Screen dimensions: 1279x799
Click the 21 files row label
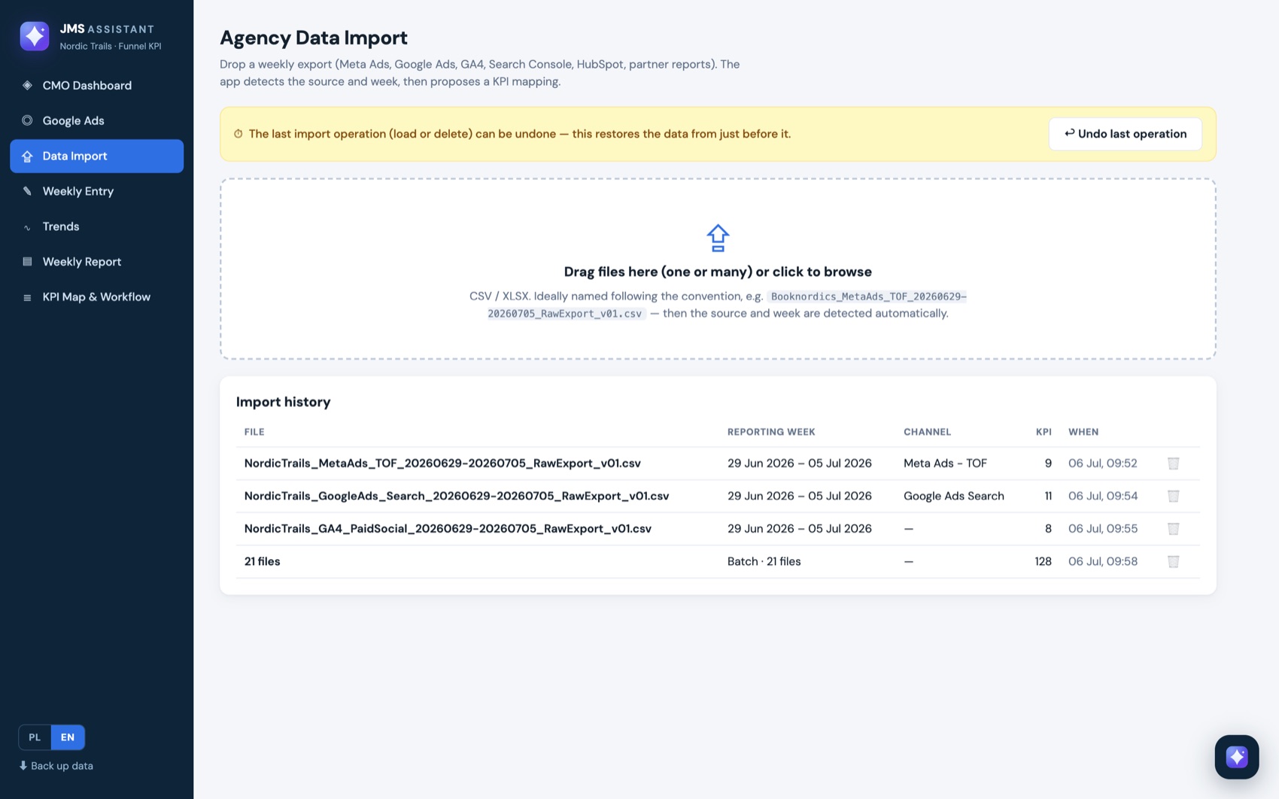(x=262, y=561)
